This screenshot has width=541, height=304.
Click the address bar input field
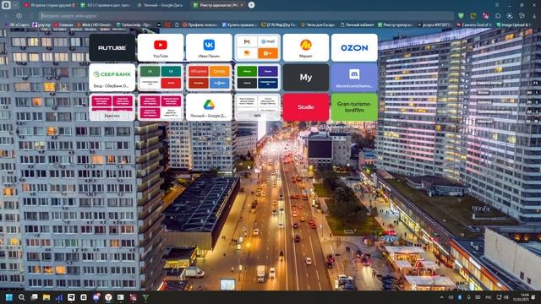(247, 16)
